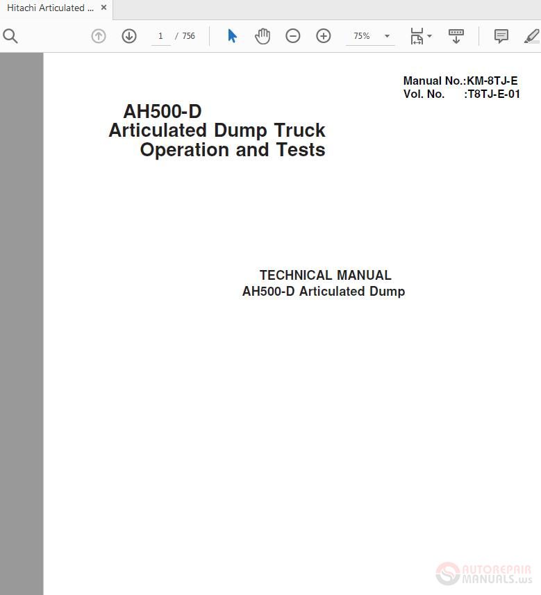Go to next page arrow
Image resolution: width=541 pixels, height=595 pixels.
(129, 36)
